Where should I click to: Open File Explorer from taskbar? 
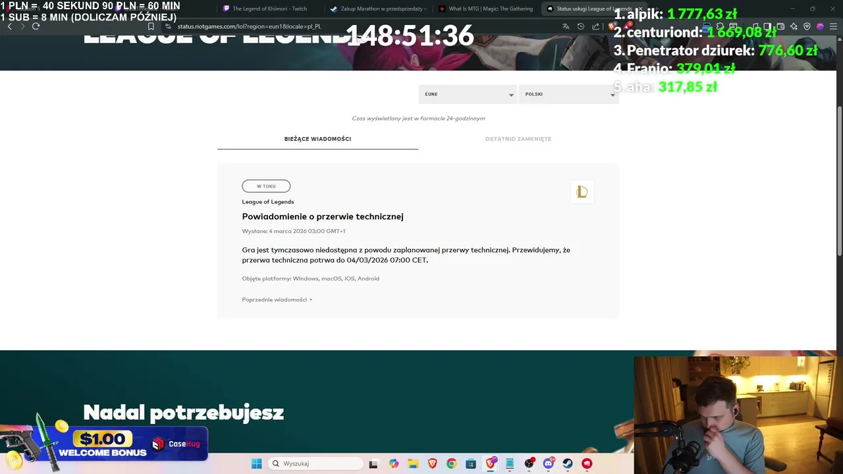point(413,463)
